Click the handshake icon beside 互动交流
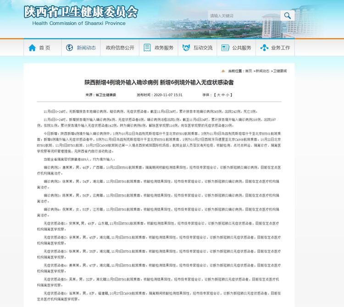 click(186, 48)
